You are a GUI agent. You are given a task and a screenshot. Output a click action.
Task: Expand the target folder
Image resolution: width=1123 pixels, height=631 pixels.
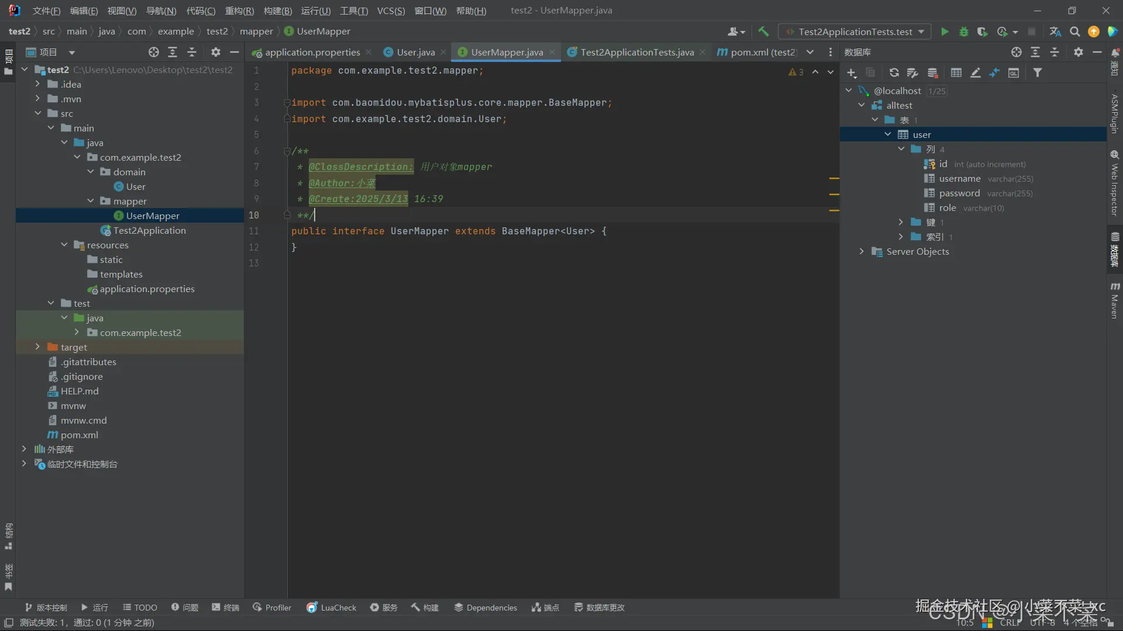click(x=37, y=347)
